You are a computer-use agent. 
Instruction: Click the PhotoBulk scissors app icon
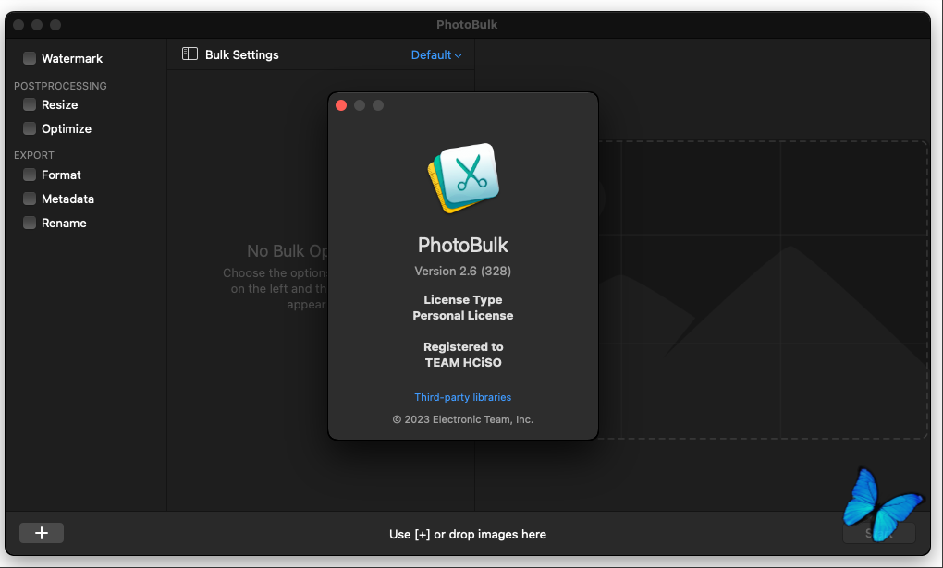click(463, 178)
